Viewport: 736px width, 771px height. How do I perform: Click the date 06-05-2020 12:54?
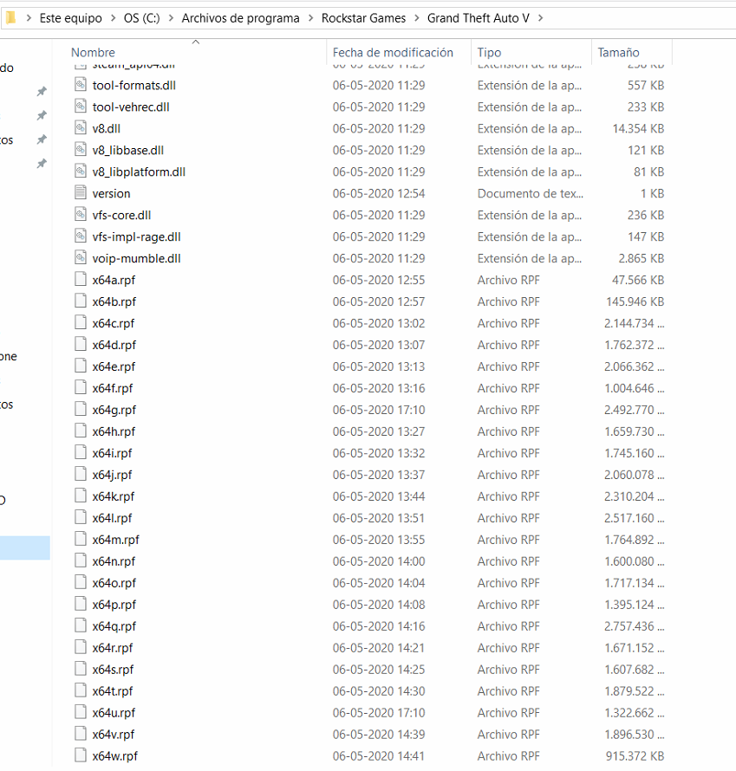tap(379, 194)
